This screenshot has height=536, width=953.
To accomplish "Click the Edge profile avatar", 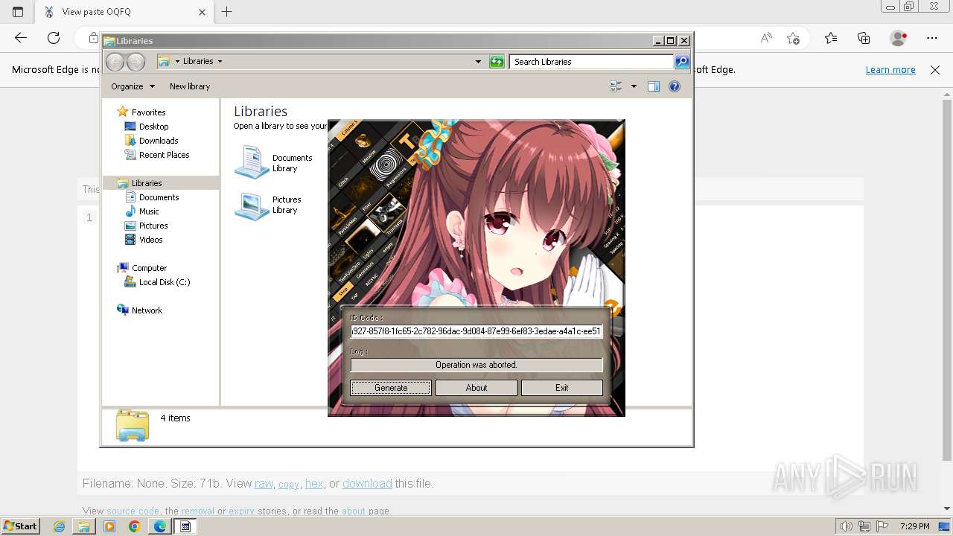I will 899,38.
